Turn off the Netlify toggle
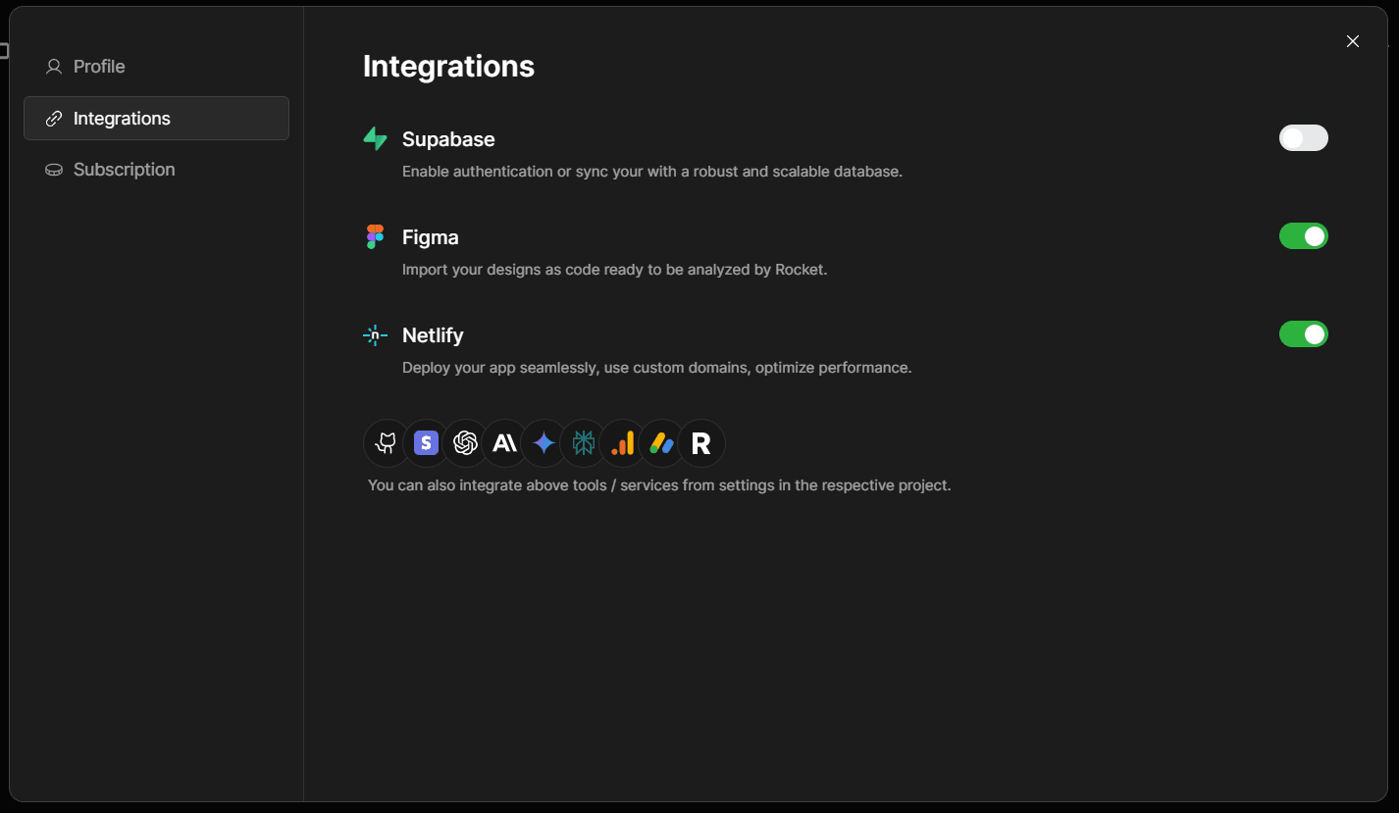 pyautogui.click(x=1303, y=334)
